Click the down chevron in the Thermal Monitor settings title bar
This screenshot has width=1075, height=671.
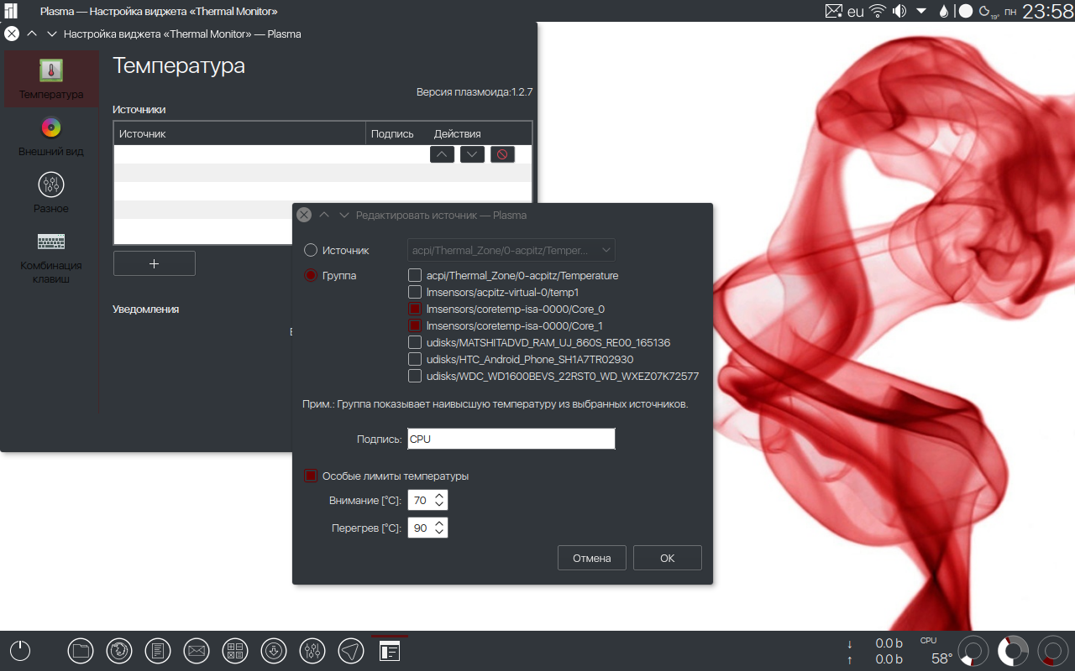coord(51,34)
